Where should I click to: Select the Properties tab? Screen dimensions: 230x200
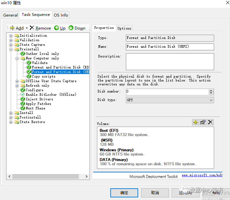(104, 28)
